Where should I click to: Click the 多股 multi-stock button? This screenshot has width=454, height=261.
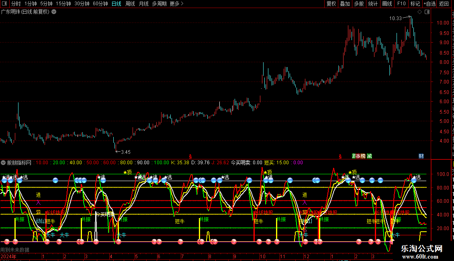point(359,4)
